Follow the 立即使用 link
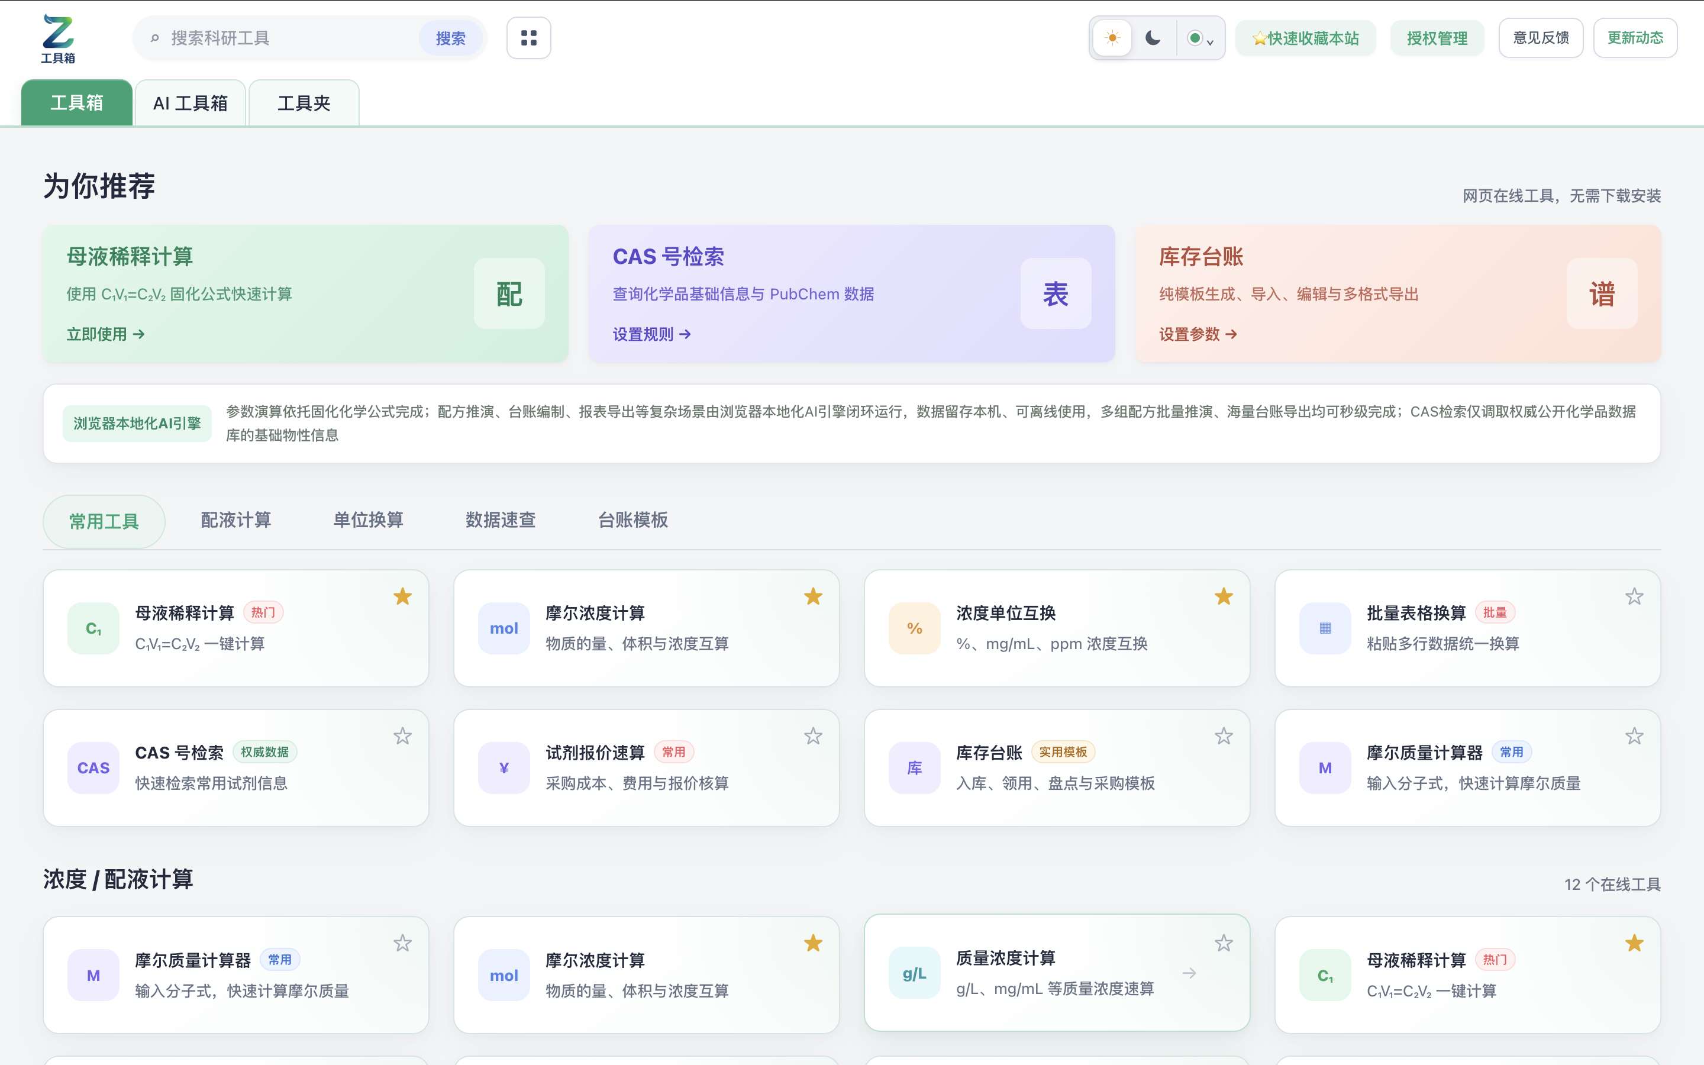The height and width of the screenshot is (1065, 1704). click(106, 334)
